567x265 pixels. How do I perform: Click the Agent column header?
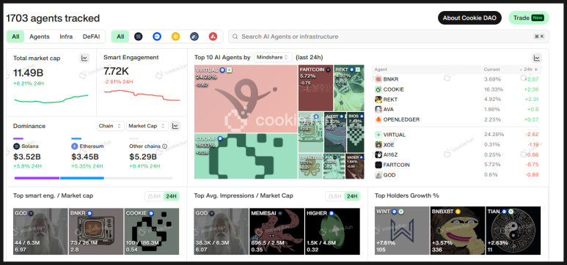381,70
